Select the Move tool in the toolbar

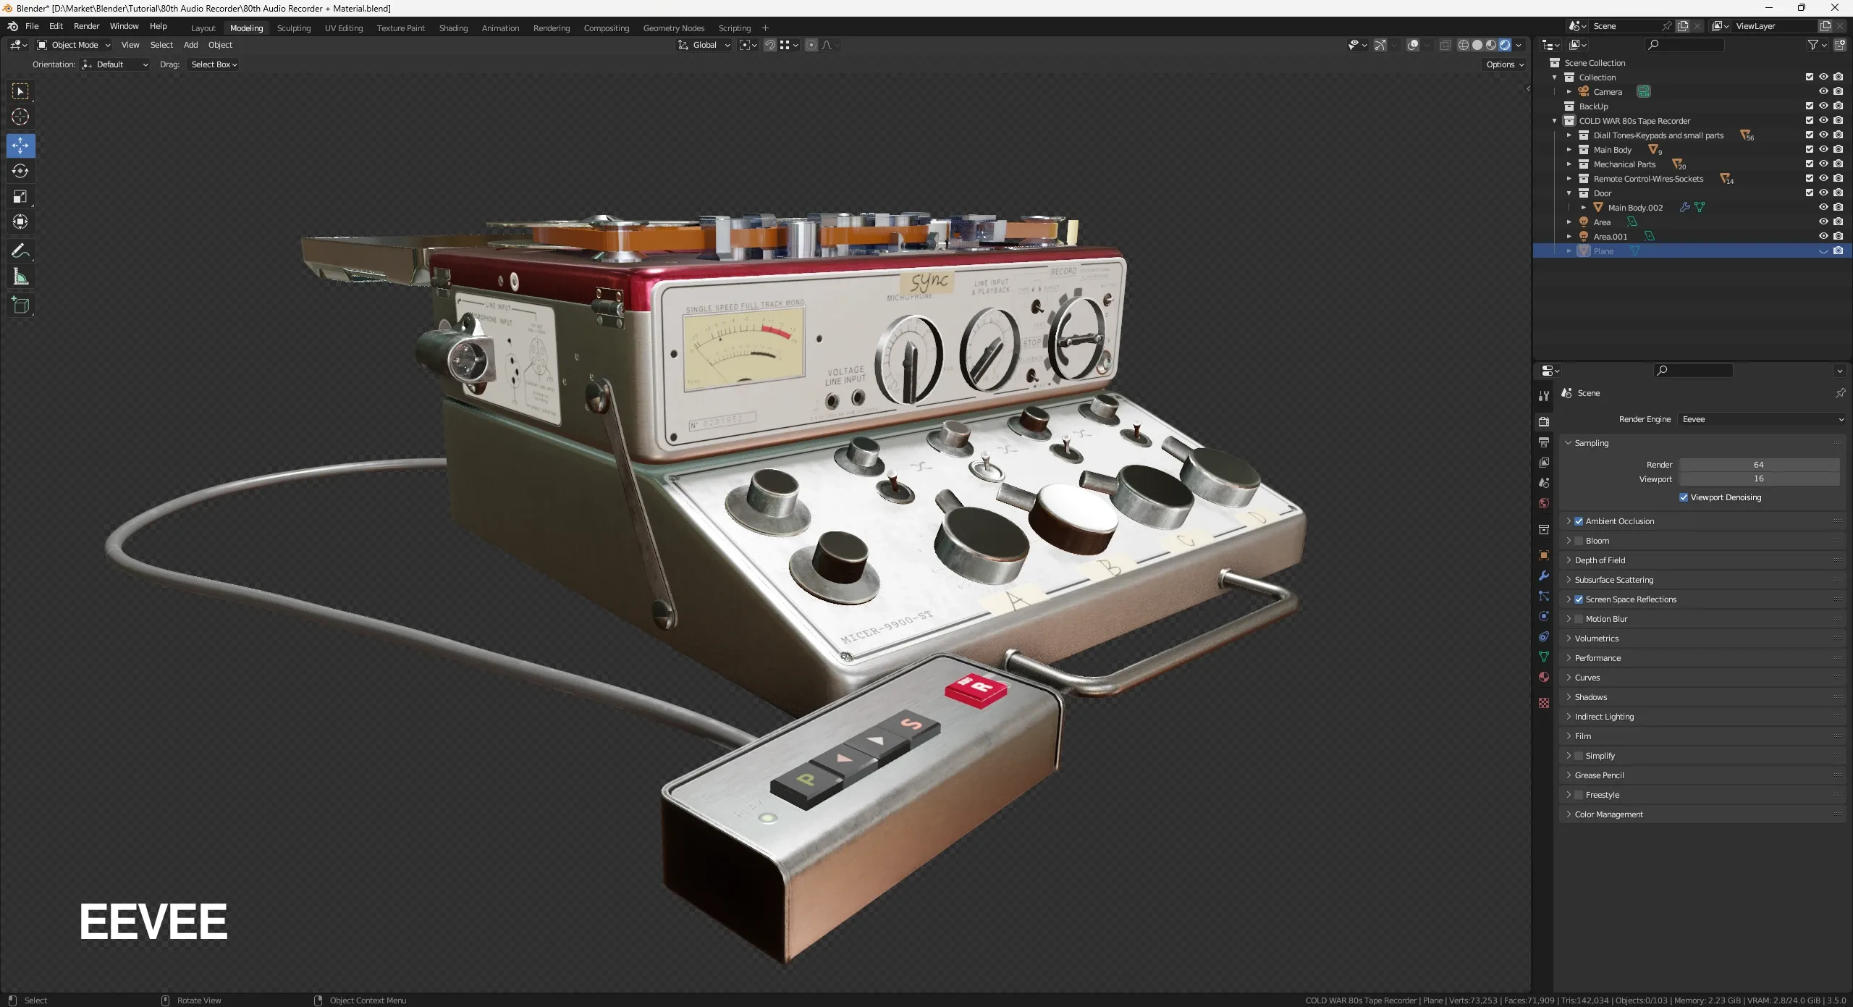20,146
